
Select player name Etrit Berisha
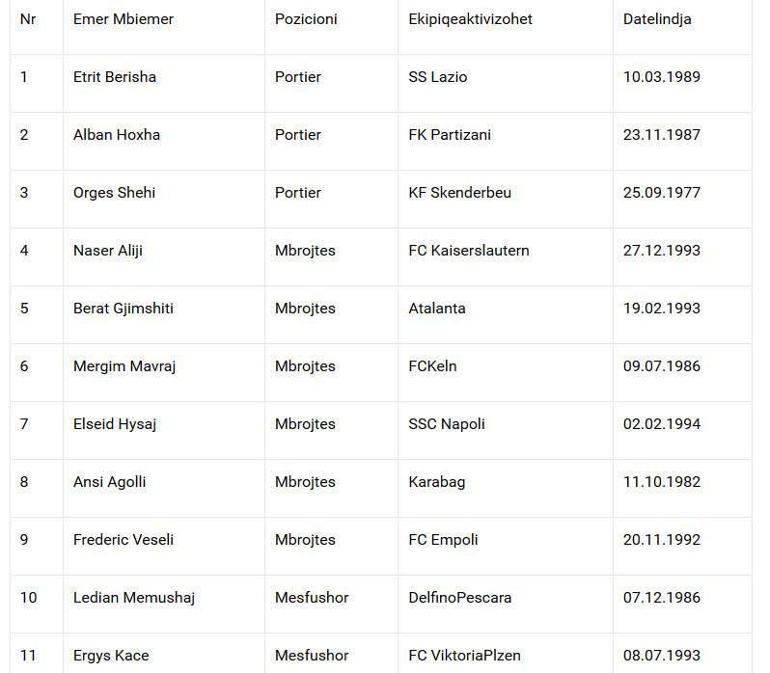[115, 77]
